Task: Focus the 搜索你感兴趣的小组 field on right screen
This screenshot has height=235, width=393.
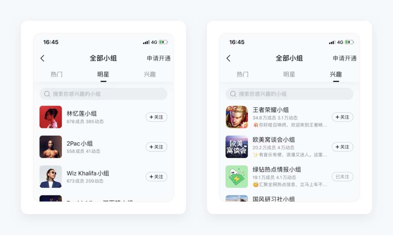Action: pyautogui.click(x=290, y=94)
